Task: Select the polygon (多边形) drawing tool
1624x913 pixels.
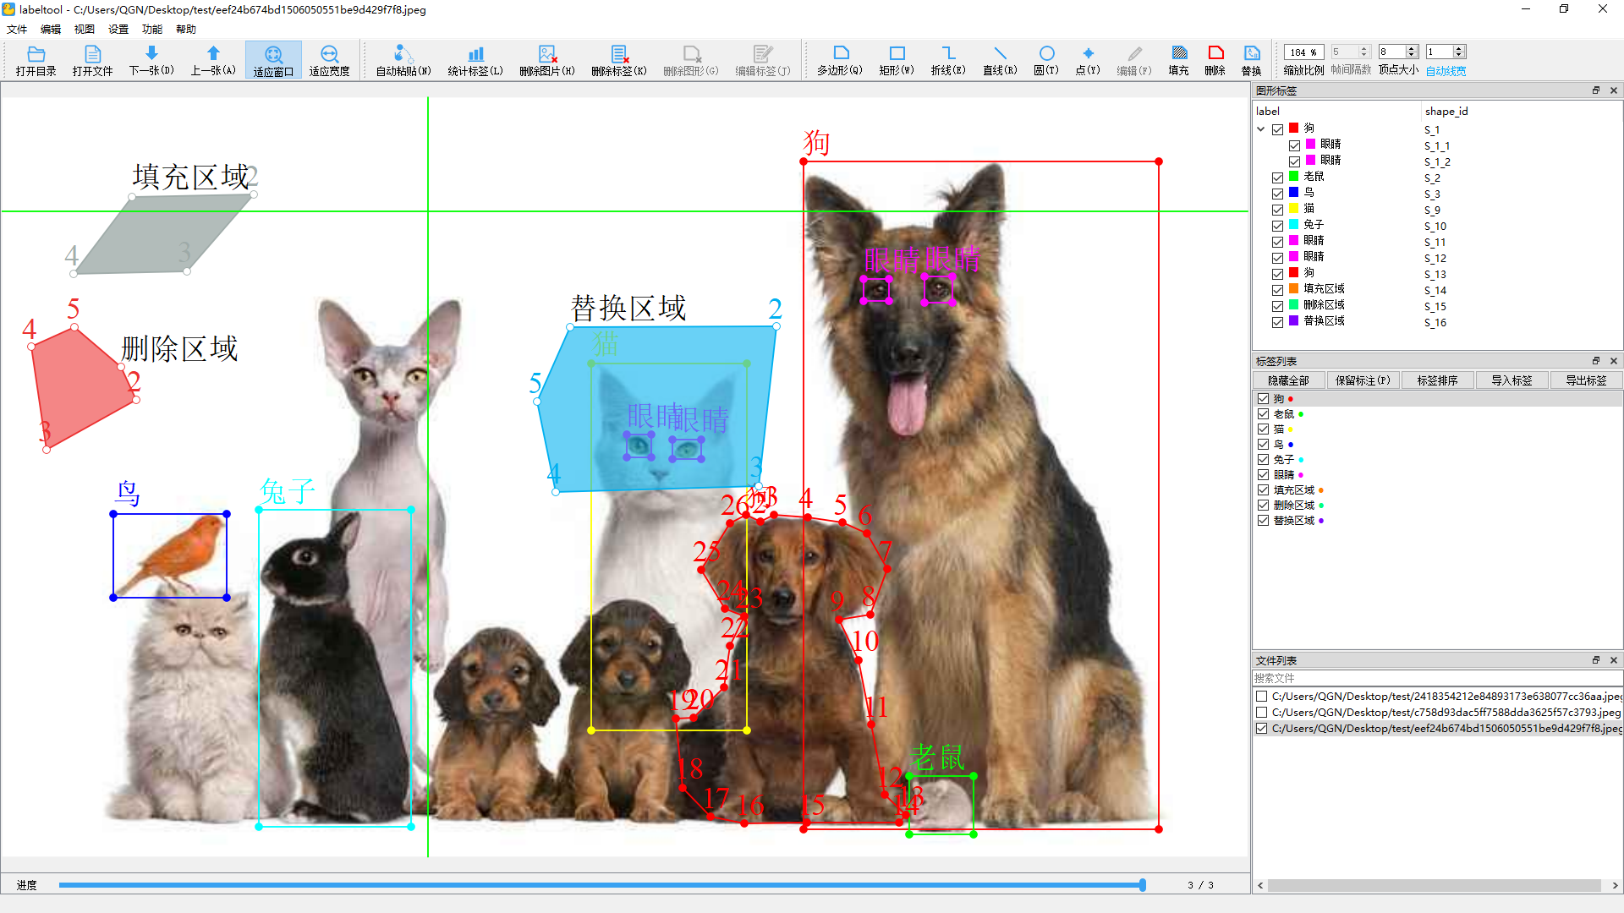Action: [x=839, y=60]
